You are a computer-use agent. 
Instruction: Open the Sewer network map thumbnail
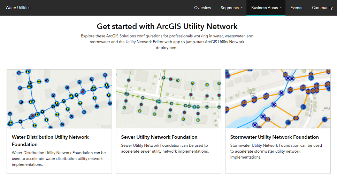(169, 99)
